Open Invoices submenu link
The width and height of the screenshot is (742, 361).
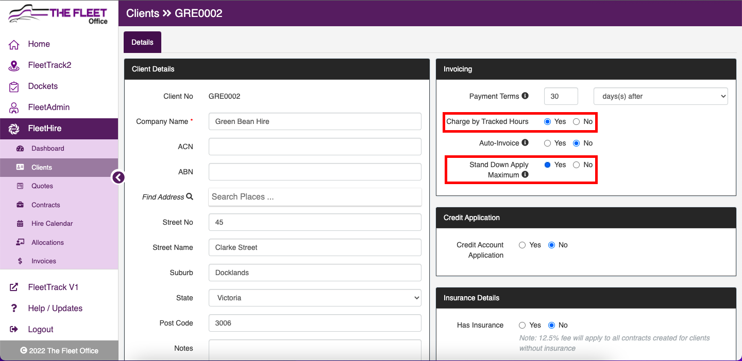click(x=44, y=261)
